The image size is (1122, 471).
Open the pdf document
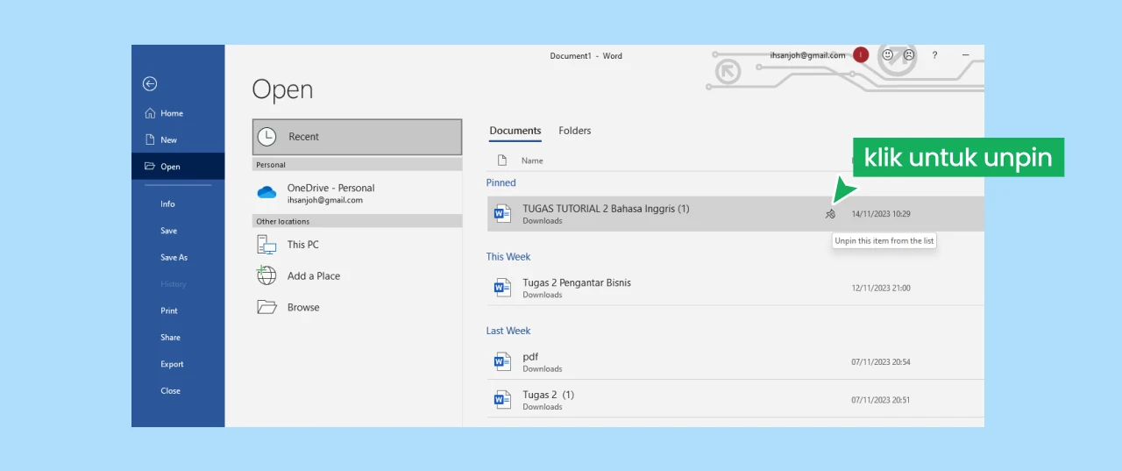click(x=530, y=356)
